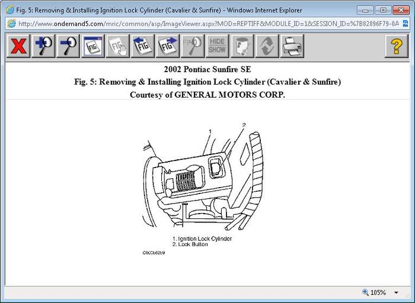The height and width of the screenshot is (303, 415).
Task: Go to the next figure
Action: pos(168,46)
